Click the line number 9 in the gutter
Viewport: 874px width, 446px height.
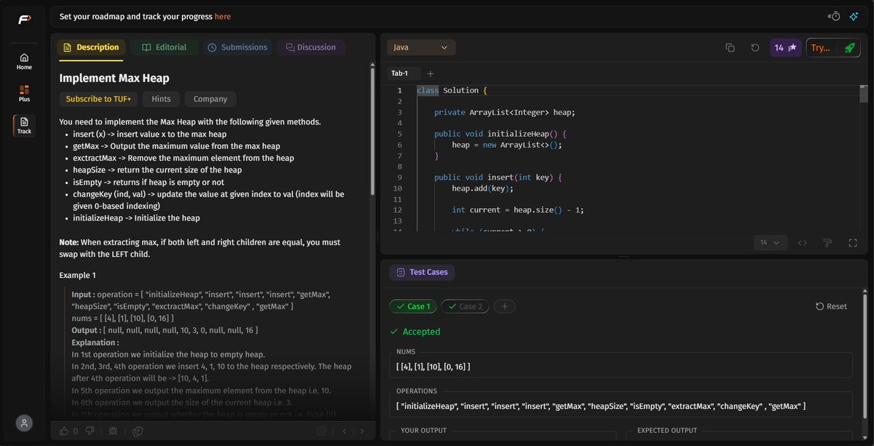[399, 177]
